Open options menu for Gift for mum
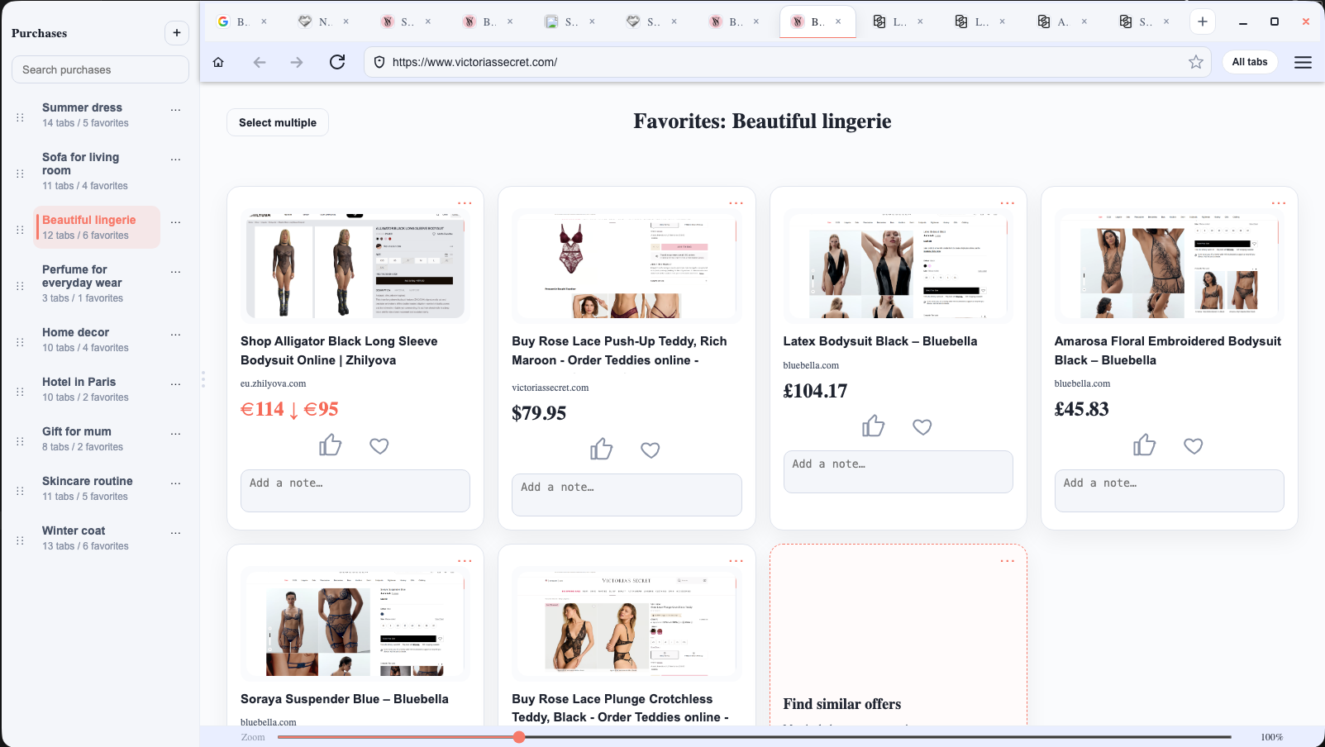The width and height of the screenshot is (1325, 747). pyautogui.click(x=175, y=433)
